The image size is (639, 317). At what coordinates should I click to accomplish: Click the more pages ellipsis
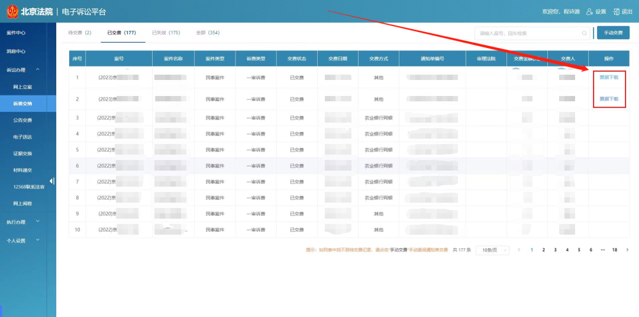[602, 250]
